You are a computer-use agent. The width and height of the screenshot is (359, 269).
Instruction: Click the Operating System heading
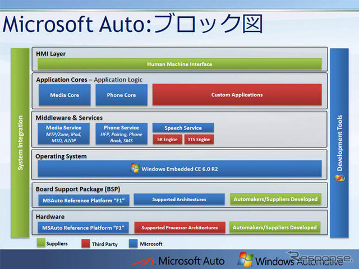pos(61,156)
